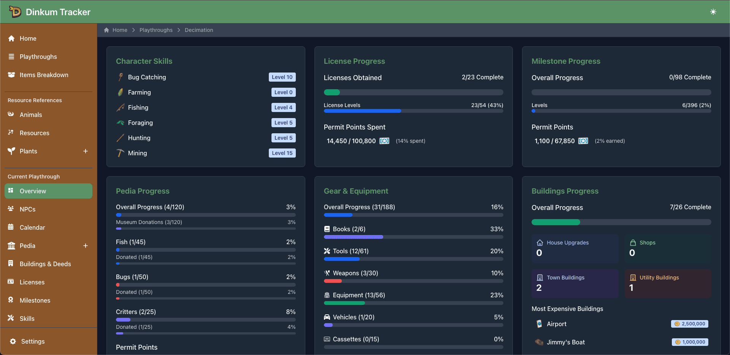Go to NPCs page
730x355 pixels.
(27, 209)
